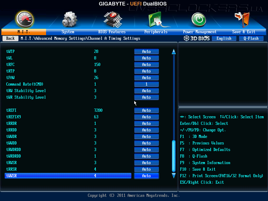Select the tWWDD row label
This screenshot has height=201, width=268.
(12, 143)
